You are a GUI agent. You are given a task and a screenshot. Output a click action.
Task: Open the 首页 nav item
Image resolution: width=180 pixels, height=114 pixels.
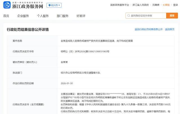6,16
